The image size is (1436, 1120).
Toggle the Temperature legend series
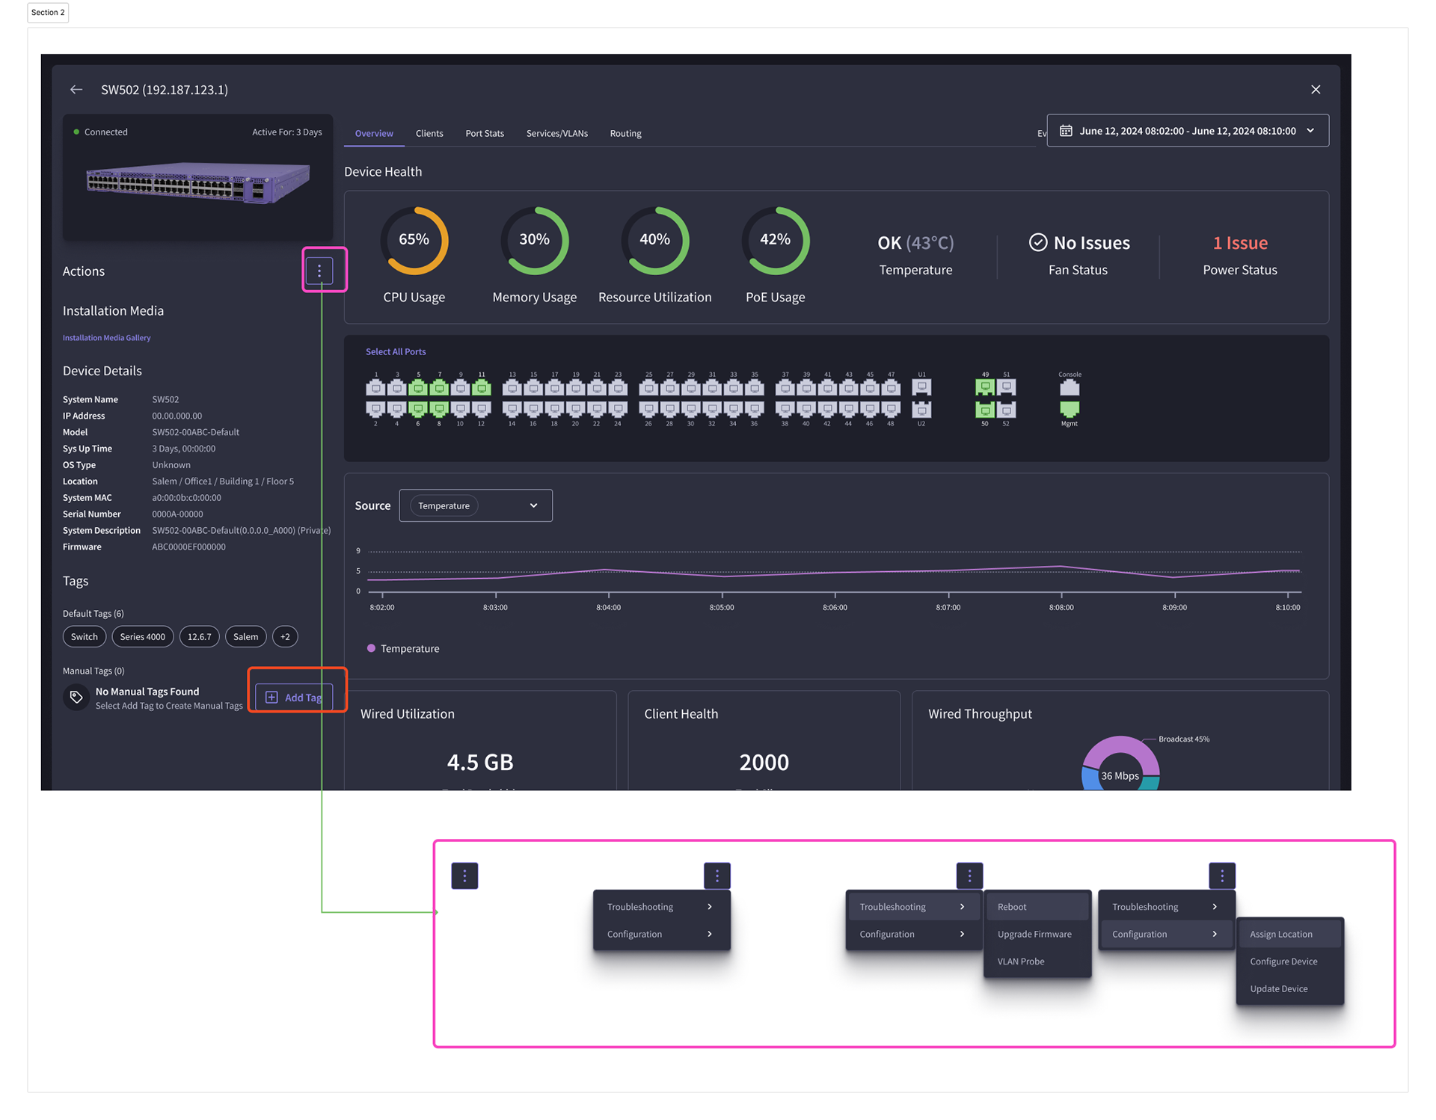tap(403, 648)
